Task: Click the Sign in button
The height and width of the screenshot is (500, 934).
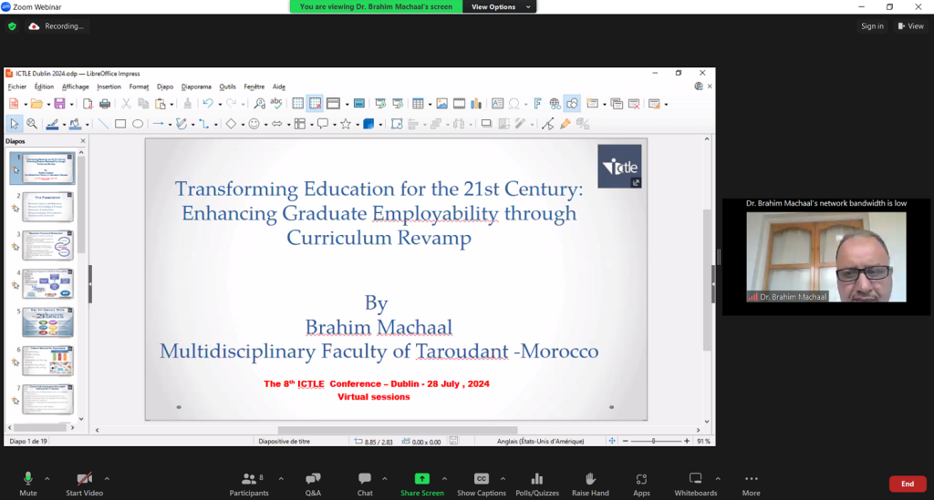Action: click(x=872, y=26)
